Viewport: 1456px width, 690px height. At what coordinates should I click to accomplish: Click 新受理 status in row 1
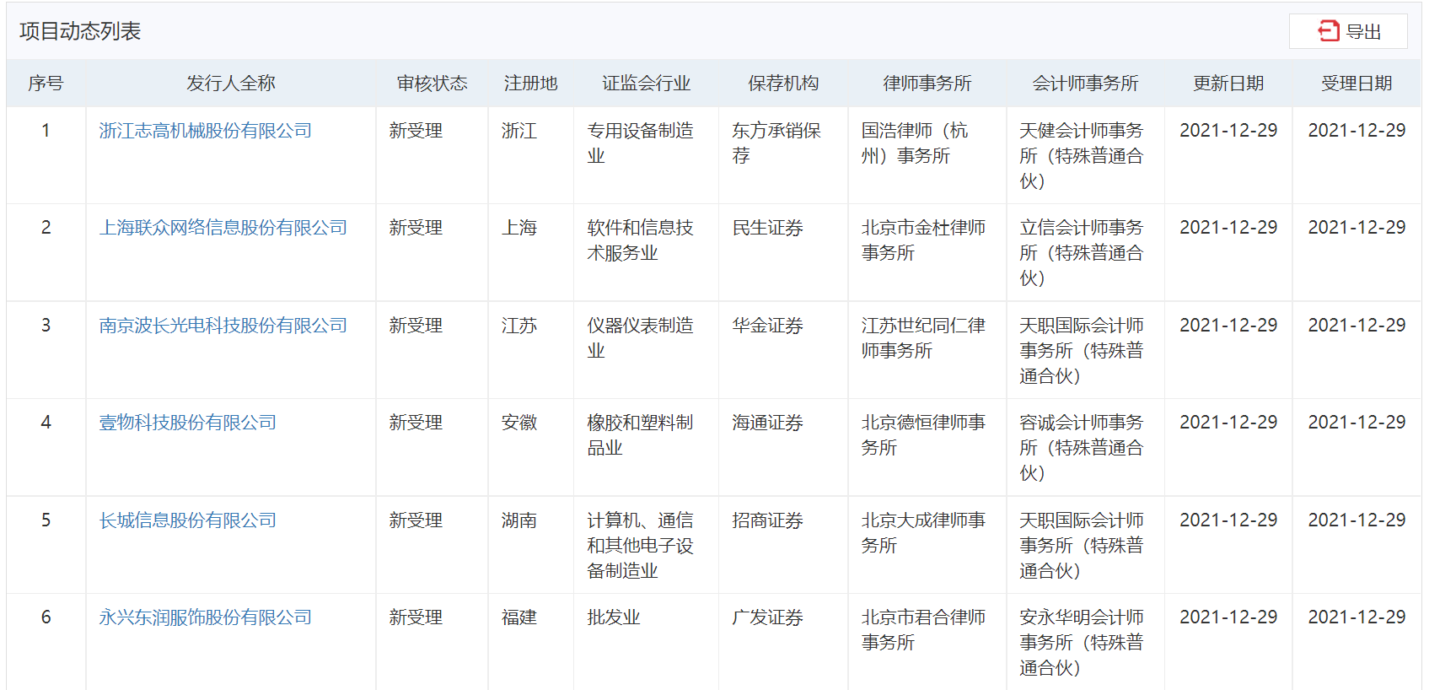pos(416,131)
